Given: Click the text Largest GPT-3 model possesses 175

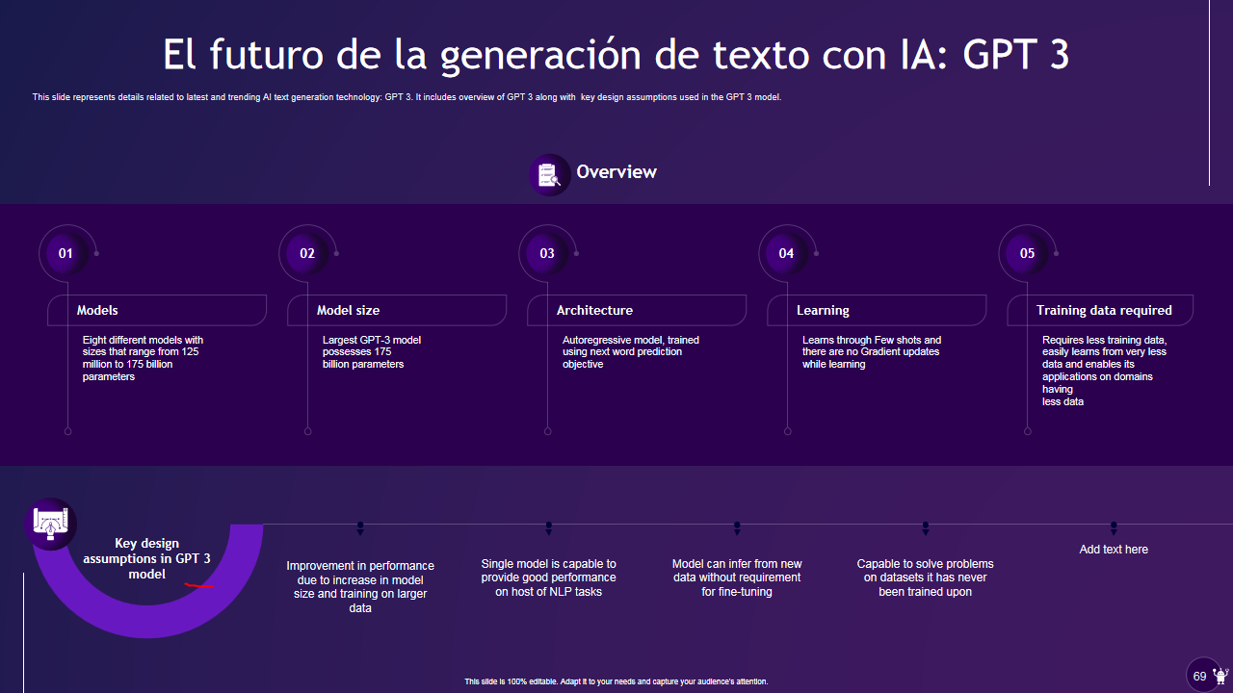Looking at the screenshot, I should tap(372, 352).
